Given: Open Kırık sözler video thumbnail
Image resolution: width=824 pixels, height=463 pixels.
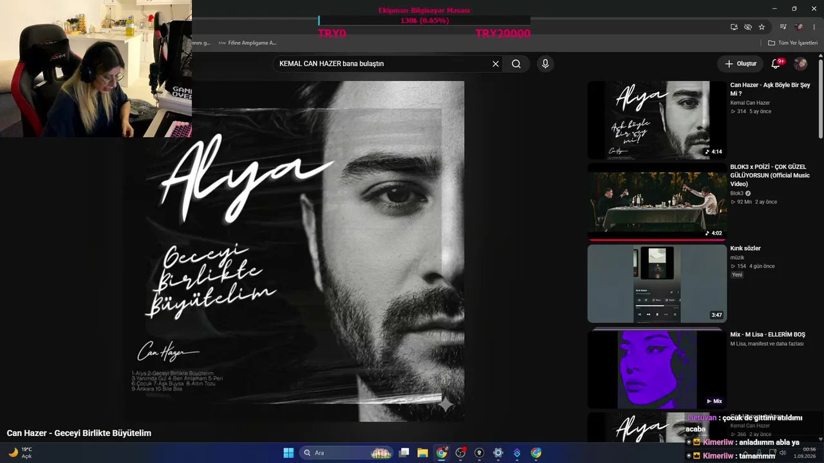Looking at the screenshot, I should coord(657,284).
